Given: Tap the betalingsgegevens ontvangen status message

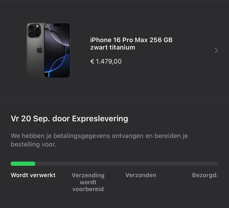Looking at the screenshot, I should 99,140.
